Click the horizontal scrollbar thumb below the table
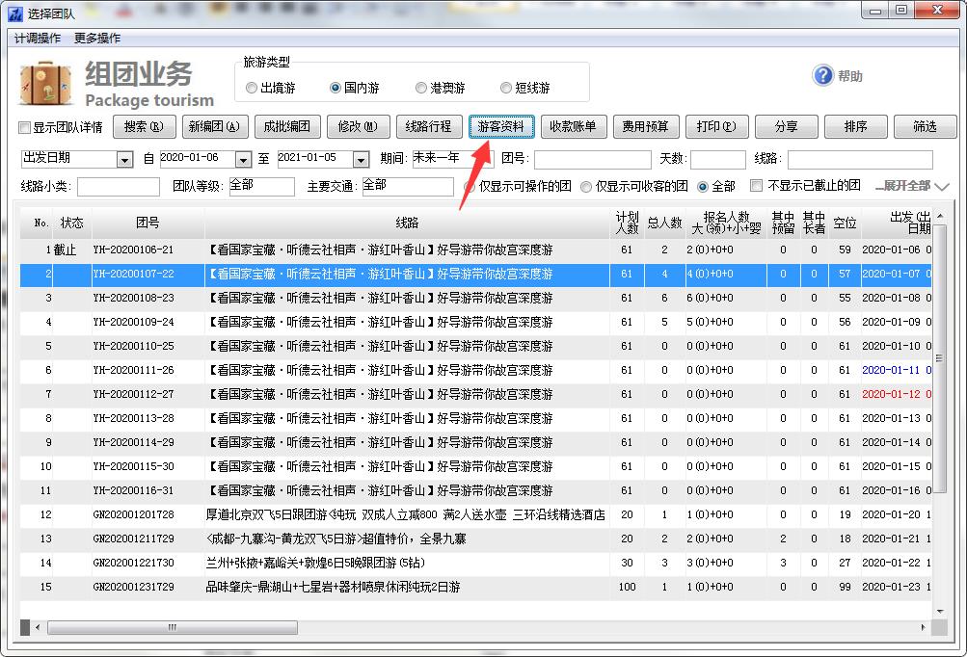Screen dimensions: 967x657 pyautogui.click(x=174, y=627)
